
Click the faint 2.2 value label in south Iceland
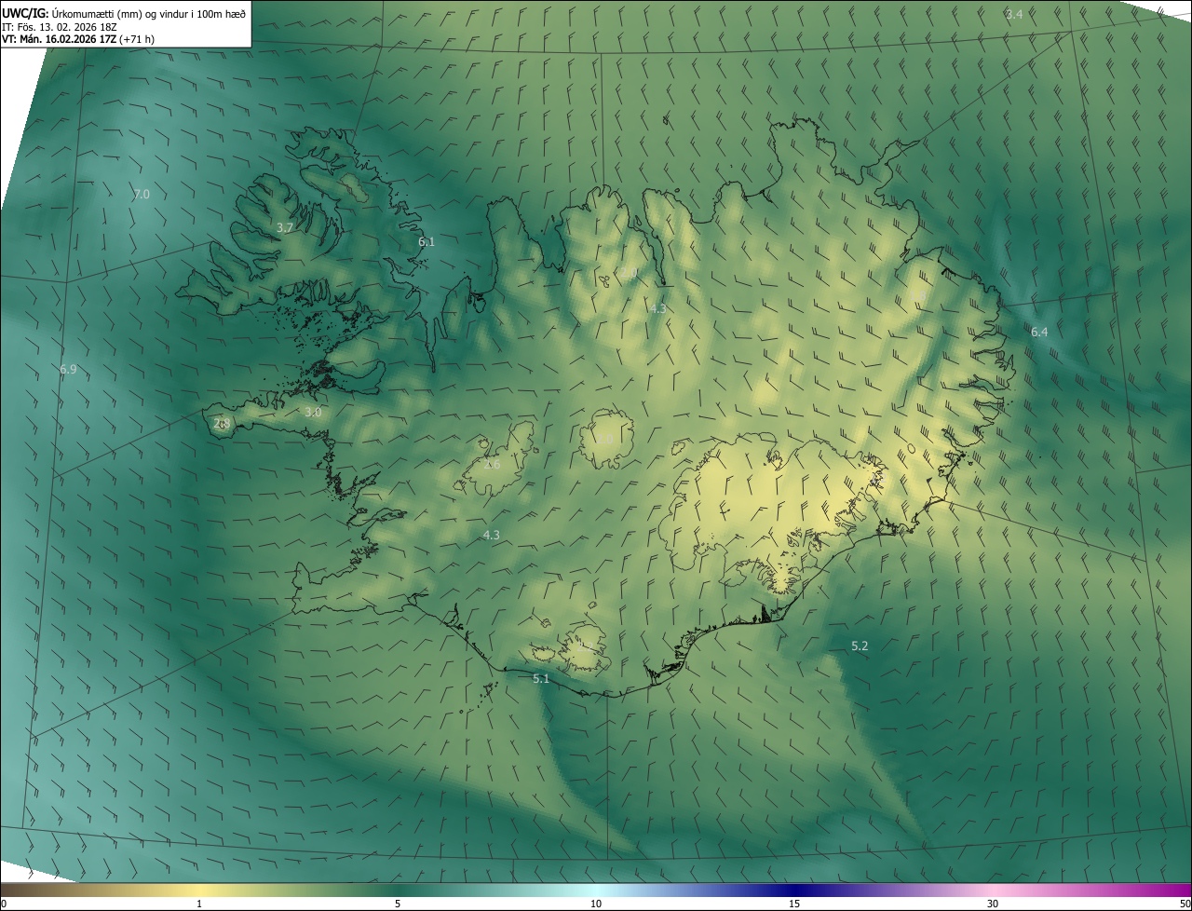(586, 645)
